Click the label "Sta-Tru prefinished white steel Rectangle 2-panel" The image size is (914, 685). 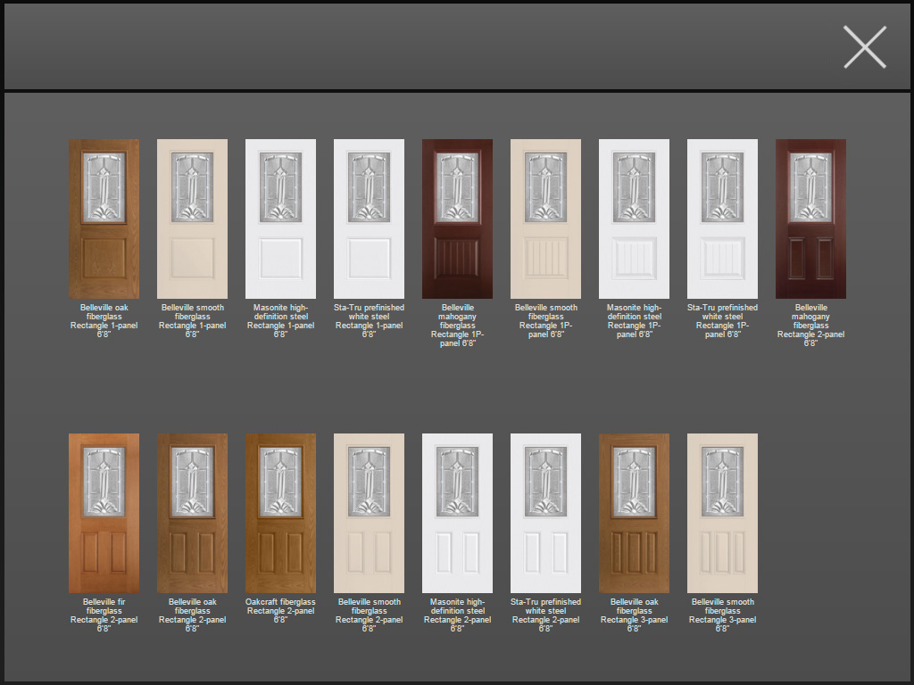pyautogui.click(x=545, y=615)
